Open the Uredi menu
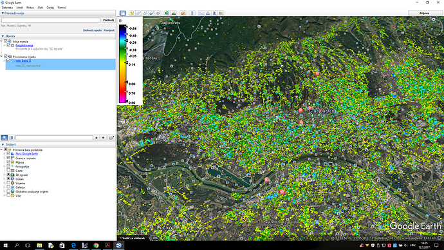 pos(19,8)
